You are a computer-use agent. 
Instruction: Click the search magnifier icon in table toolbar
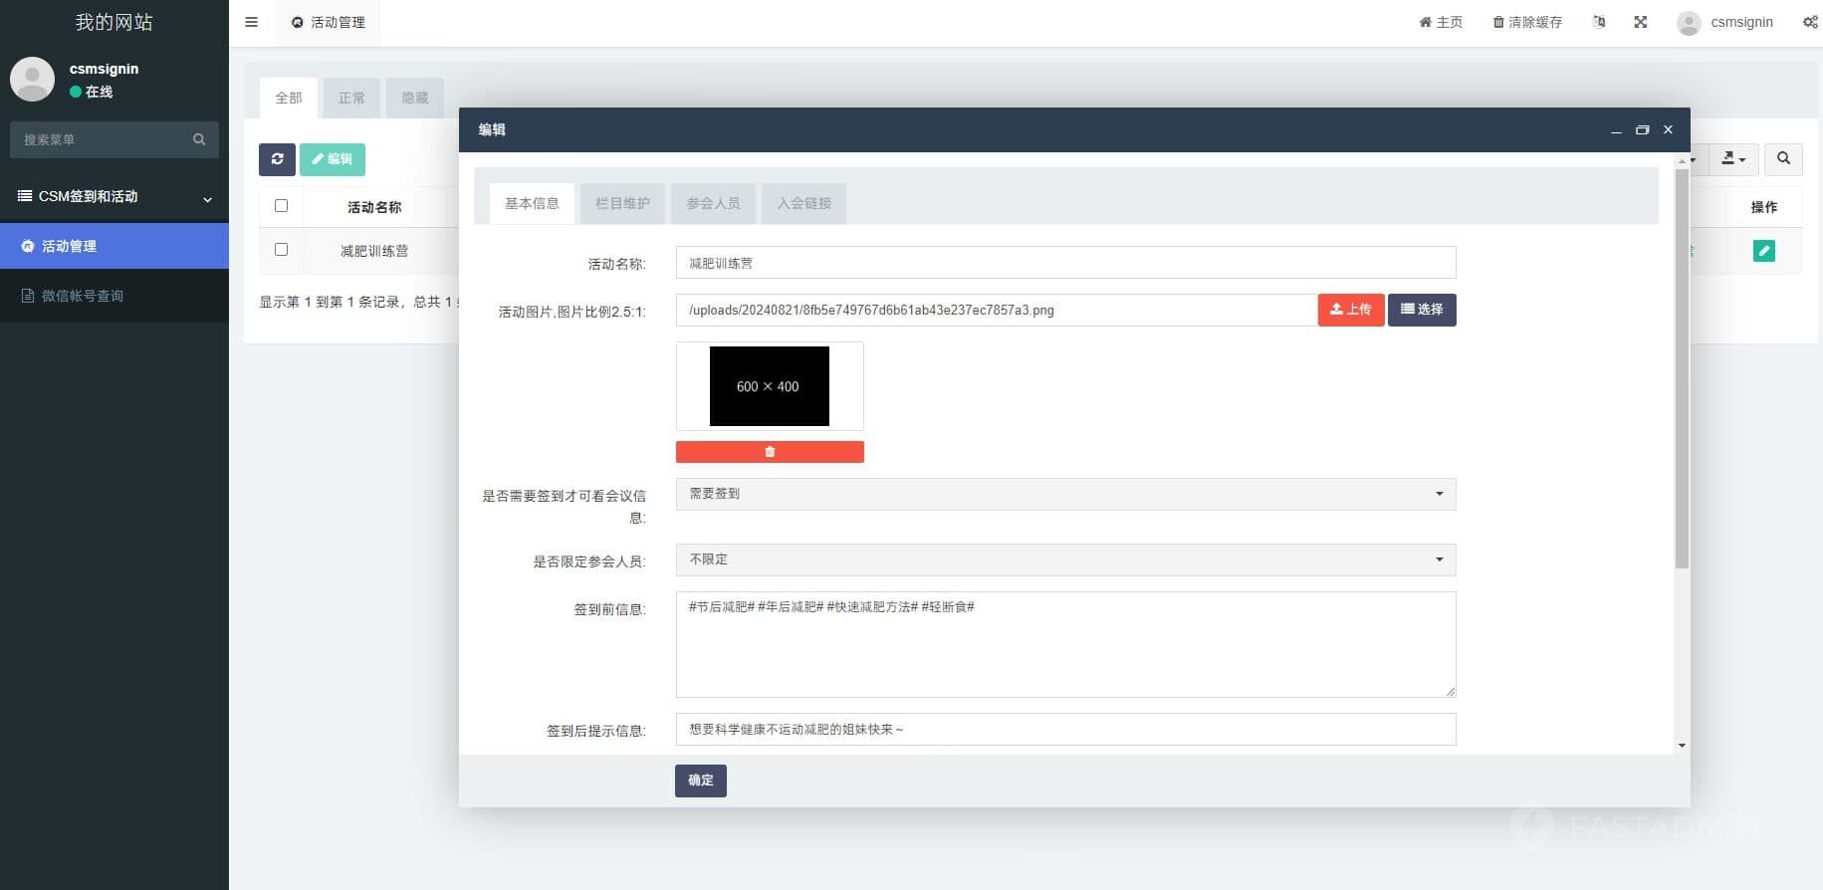[1783, 159]
